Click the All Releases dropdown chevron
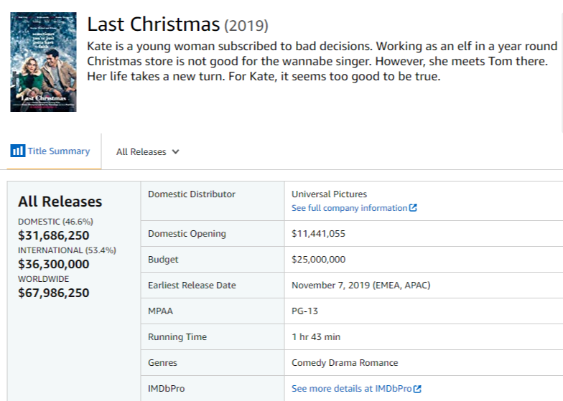Viewport: 563px width, 401px height. [x=175, y=152]
